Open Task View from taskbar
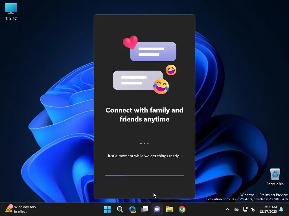 [145, 209]
